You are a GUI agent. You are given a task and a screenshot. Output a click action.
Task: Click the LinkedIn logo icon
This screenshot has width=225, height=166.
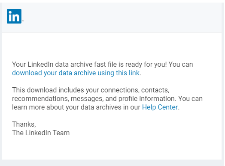point(14,16)
